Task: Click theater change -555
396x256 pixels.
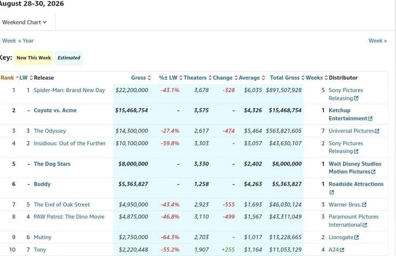Action: pyautogui.click(x=229, y=204)
